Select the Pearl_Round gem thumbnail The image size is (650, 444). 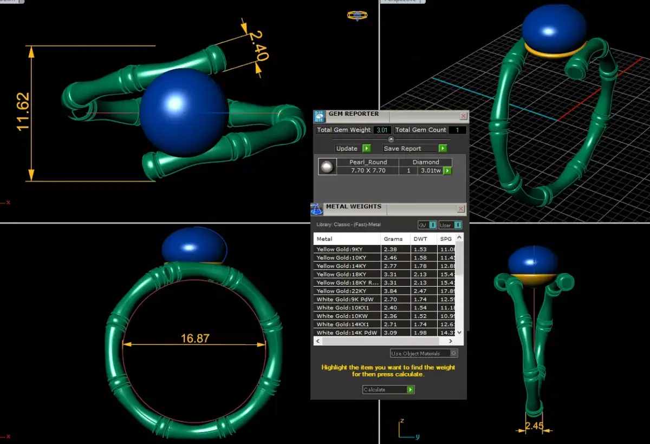coord(326,167)
